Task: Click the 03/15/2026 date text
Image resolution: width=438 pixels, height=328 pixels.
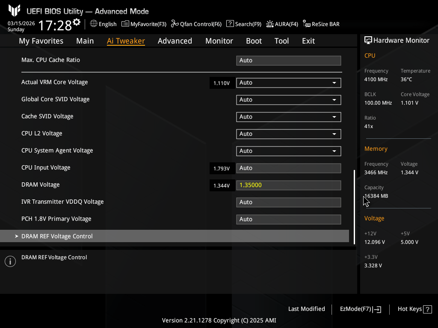Action: [21, 23]
